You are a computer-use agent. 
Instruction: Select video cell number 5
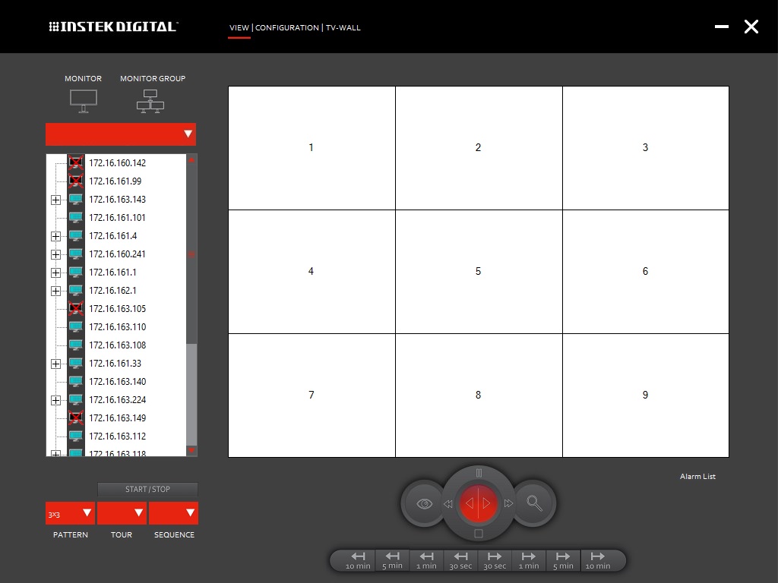click(479, 271)
